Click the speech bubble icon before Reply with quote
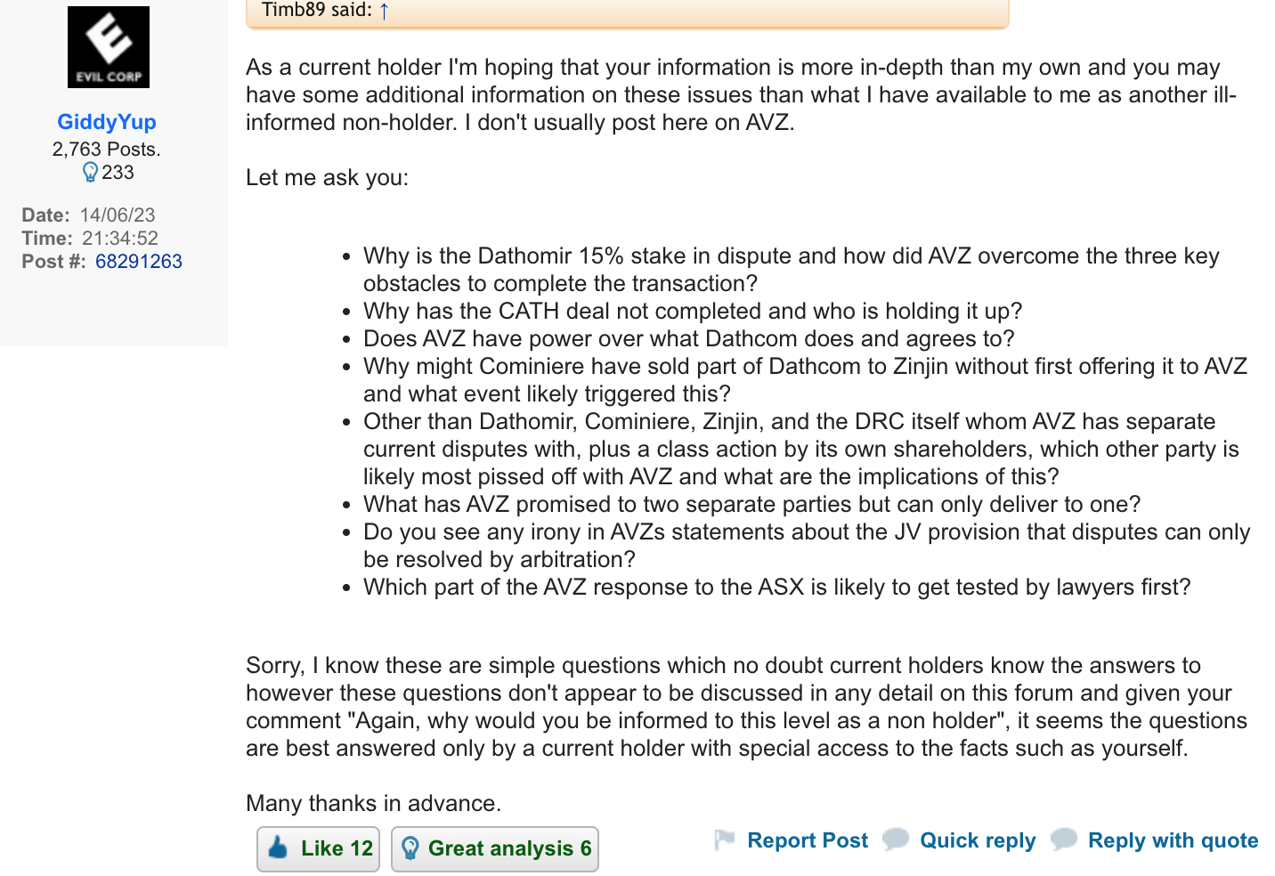The height and width of the screenshot is (876, 1275). click(x=1064, y=839)
